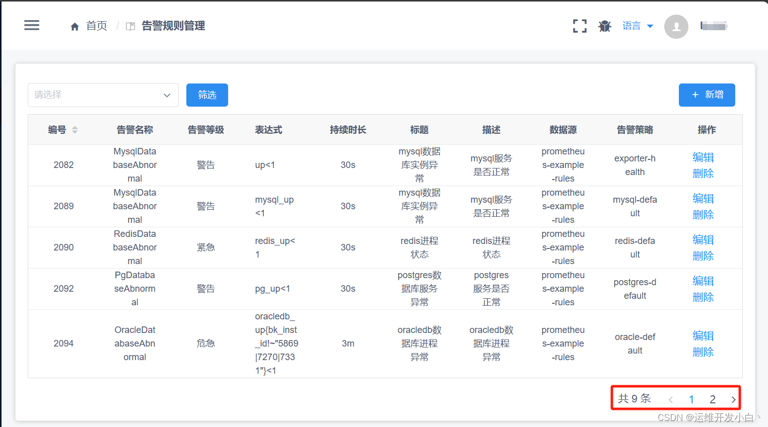768x427 pixels.
Task: Click oracle-default strategy cell
Action: pos(635,344)
